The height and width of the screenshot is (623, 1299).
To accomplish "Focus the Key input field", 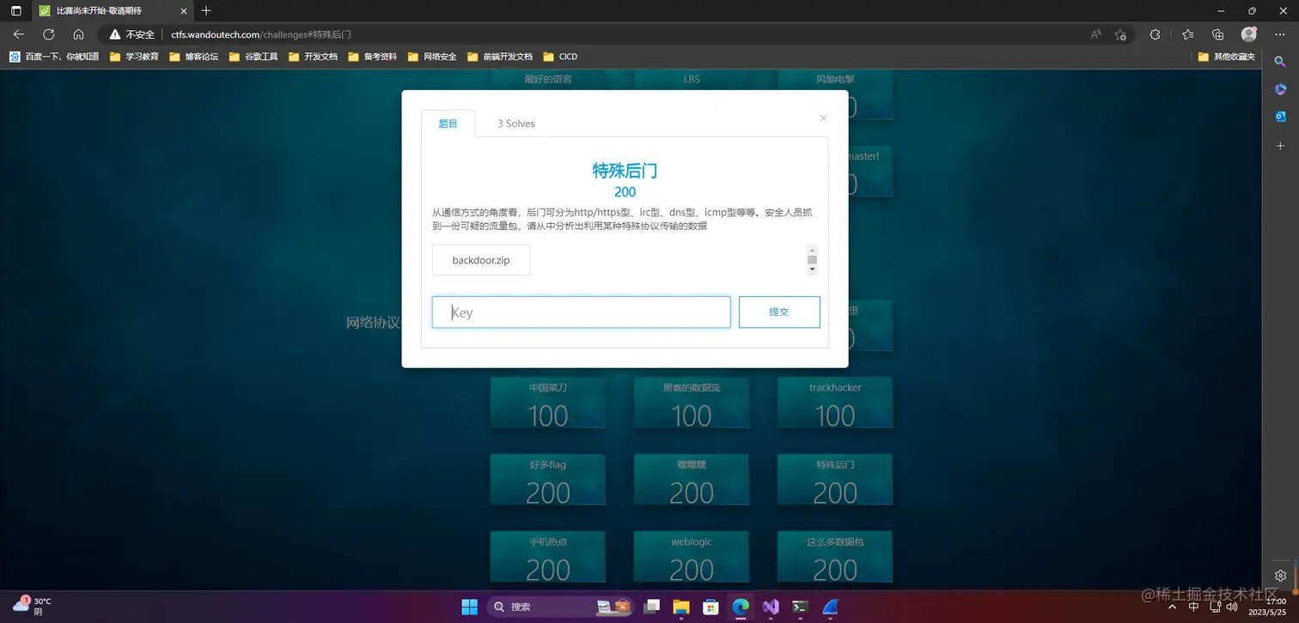I will (x=581, y=311).
